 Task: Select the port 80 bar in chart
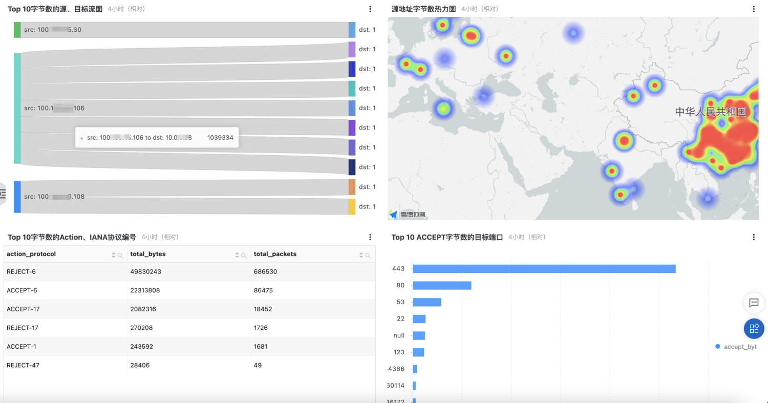point(442,285)
